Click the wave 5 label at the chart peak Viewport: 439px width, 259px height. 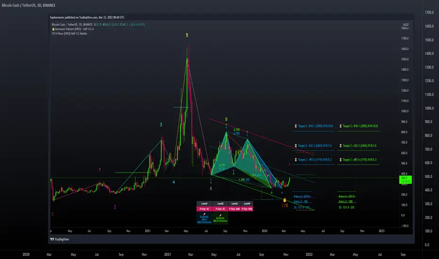click(187, 35)
